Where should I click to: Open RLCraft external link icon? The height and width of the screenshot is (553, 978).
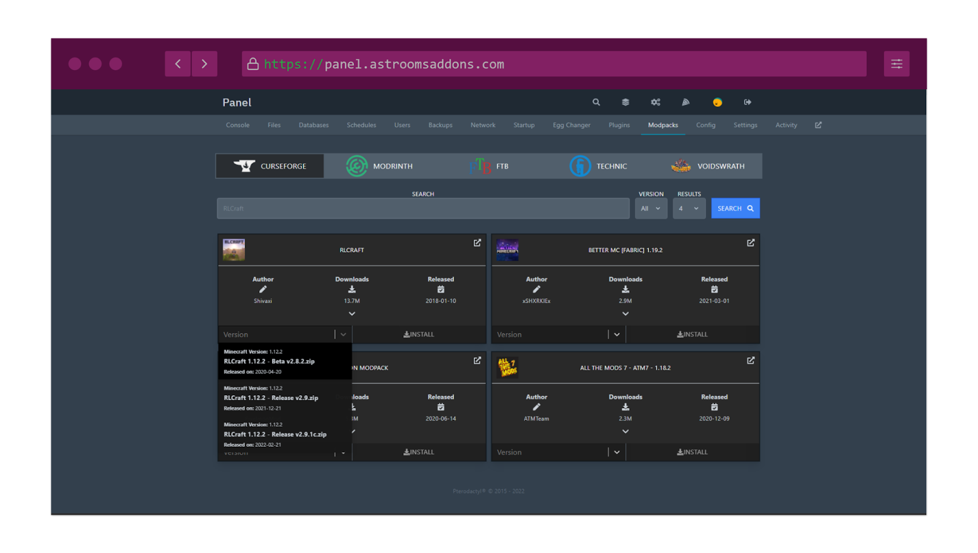coord(477,243)
